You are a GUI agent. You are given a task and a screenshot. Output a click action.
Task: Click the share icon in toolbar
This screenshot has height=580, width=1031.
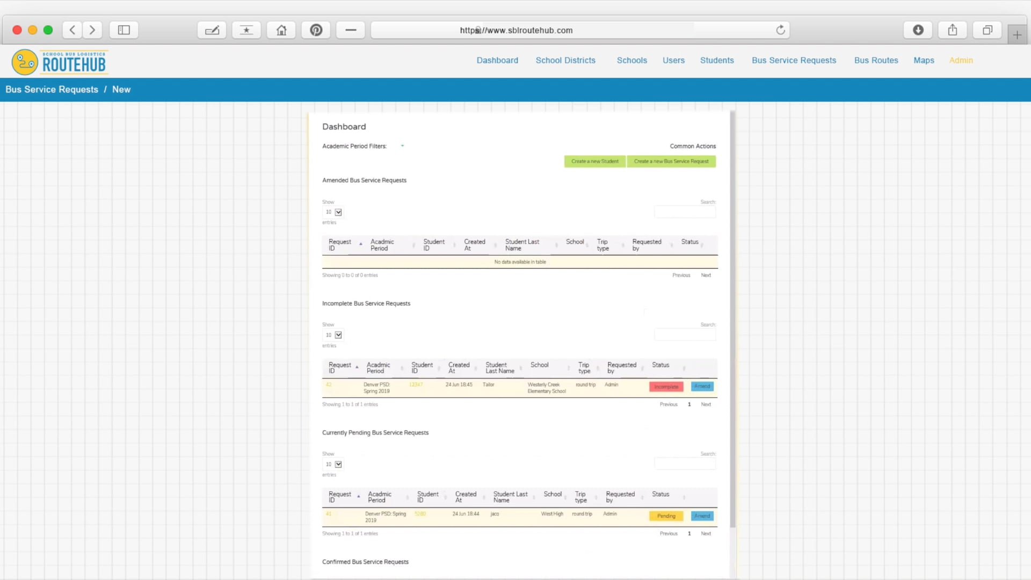[x=953, y=30]
